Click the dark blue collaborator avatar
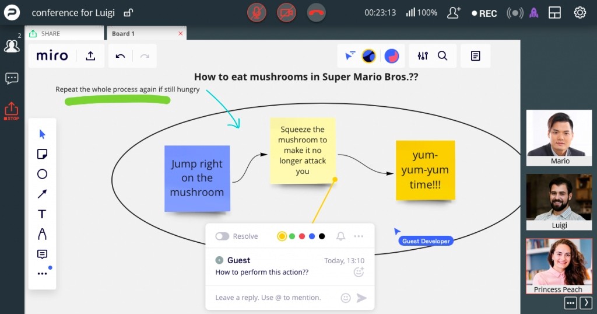 pyautogui.click(x=368, y=56)
